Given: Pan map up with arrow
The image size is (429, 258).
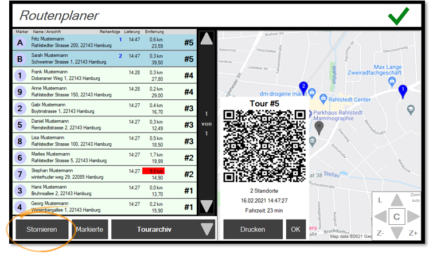Looking at the screenshot, I should [397, 200].
